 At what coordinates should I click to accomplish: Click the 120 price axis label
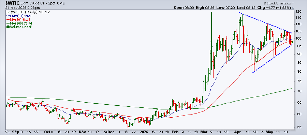298,12
